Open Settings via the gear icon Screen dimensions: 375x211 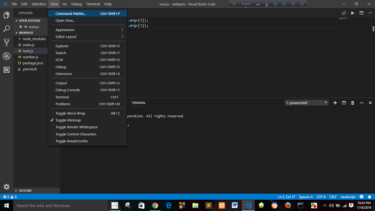(6, 187)
